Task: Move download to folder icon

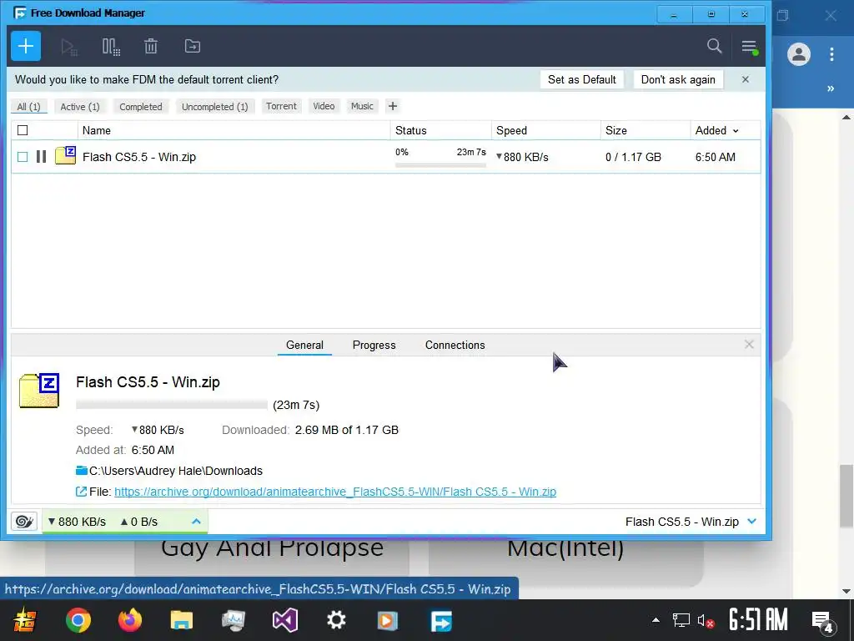Action: [193, 47]
